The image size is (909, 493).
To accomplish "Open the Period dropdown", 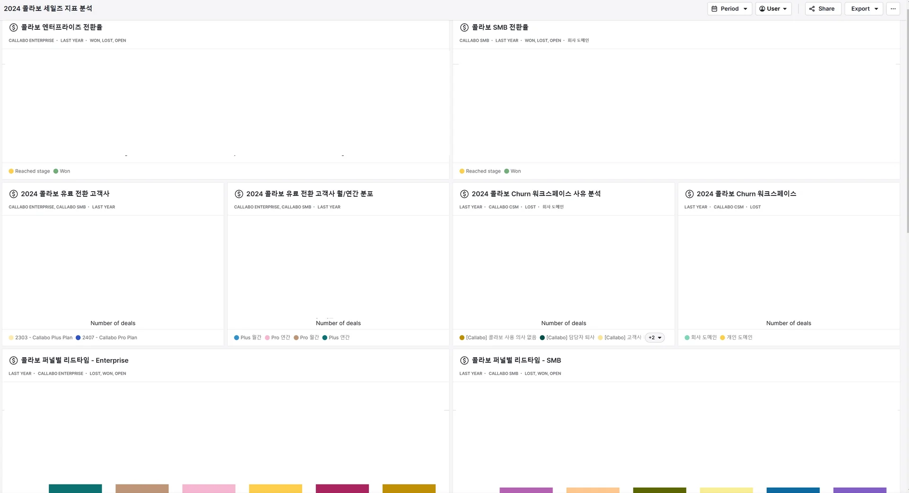I will (x=729, y=9).
